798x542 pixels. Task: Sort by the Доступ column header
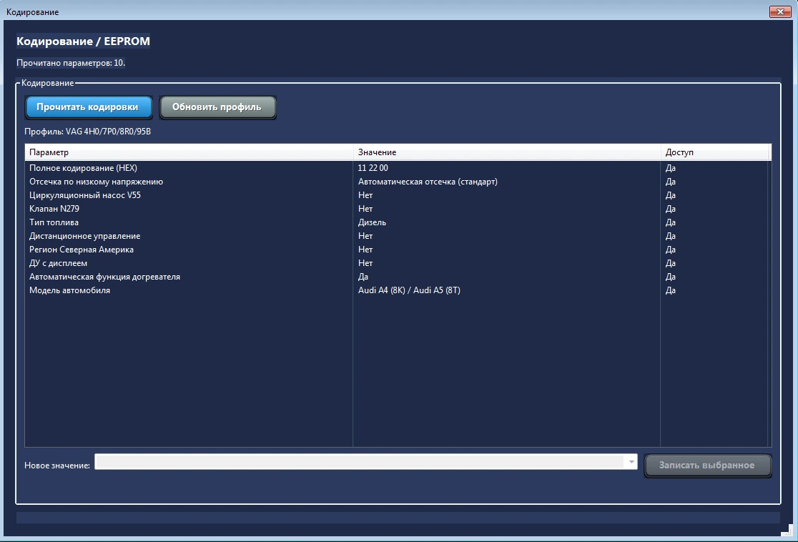pyautogui.click(x=716, y=152)
